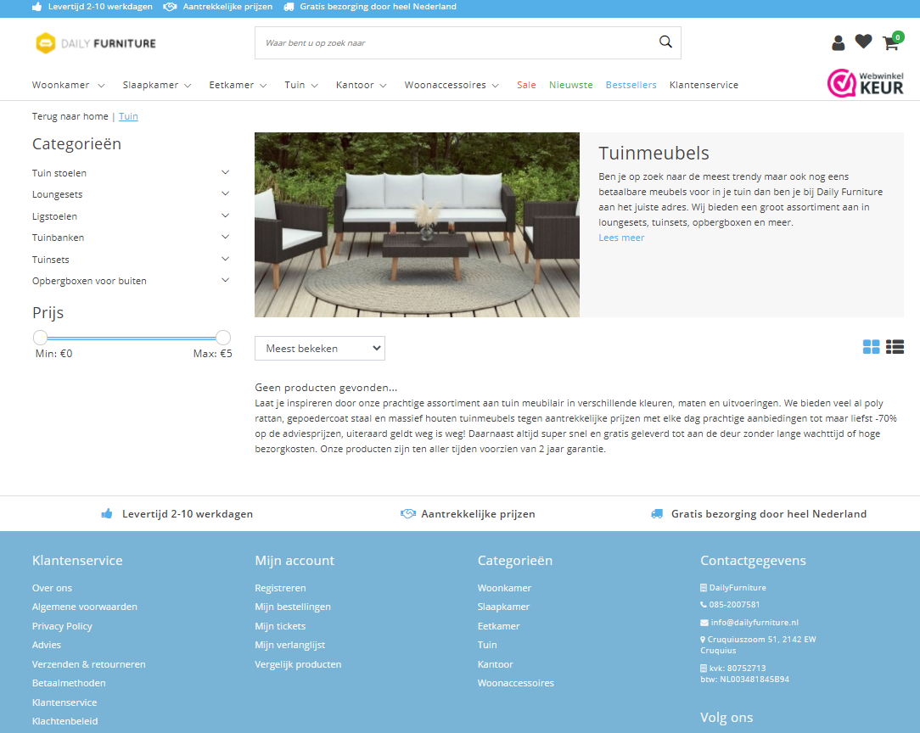Screen dimensions: 920x733
Task: Open Vergelijk producten footer link
Action: pos(298,664)
